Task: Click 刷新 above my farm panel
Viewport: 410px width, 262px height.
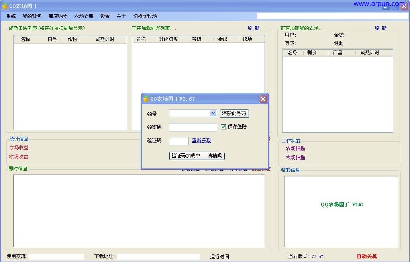Action: click(381, 28)
